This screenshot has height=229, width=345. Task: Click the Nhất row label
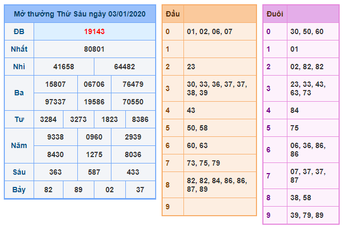(x=19, y=50)
